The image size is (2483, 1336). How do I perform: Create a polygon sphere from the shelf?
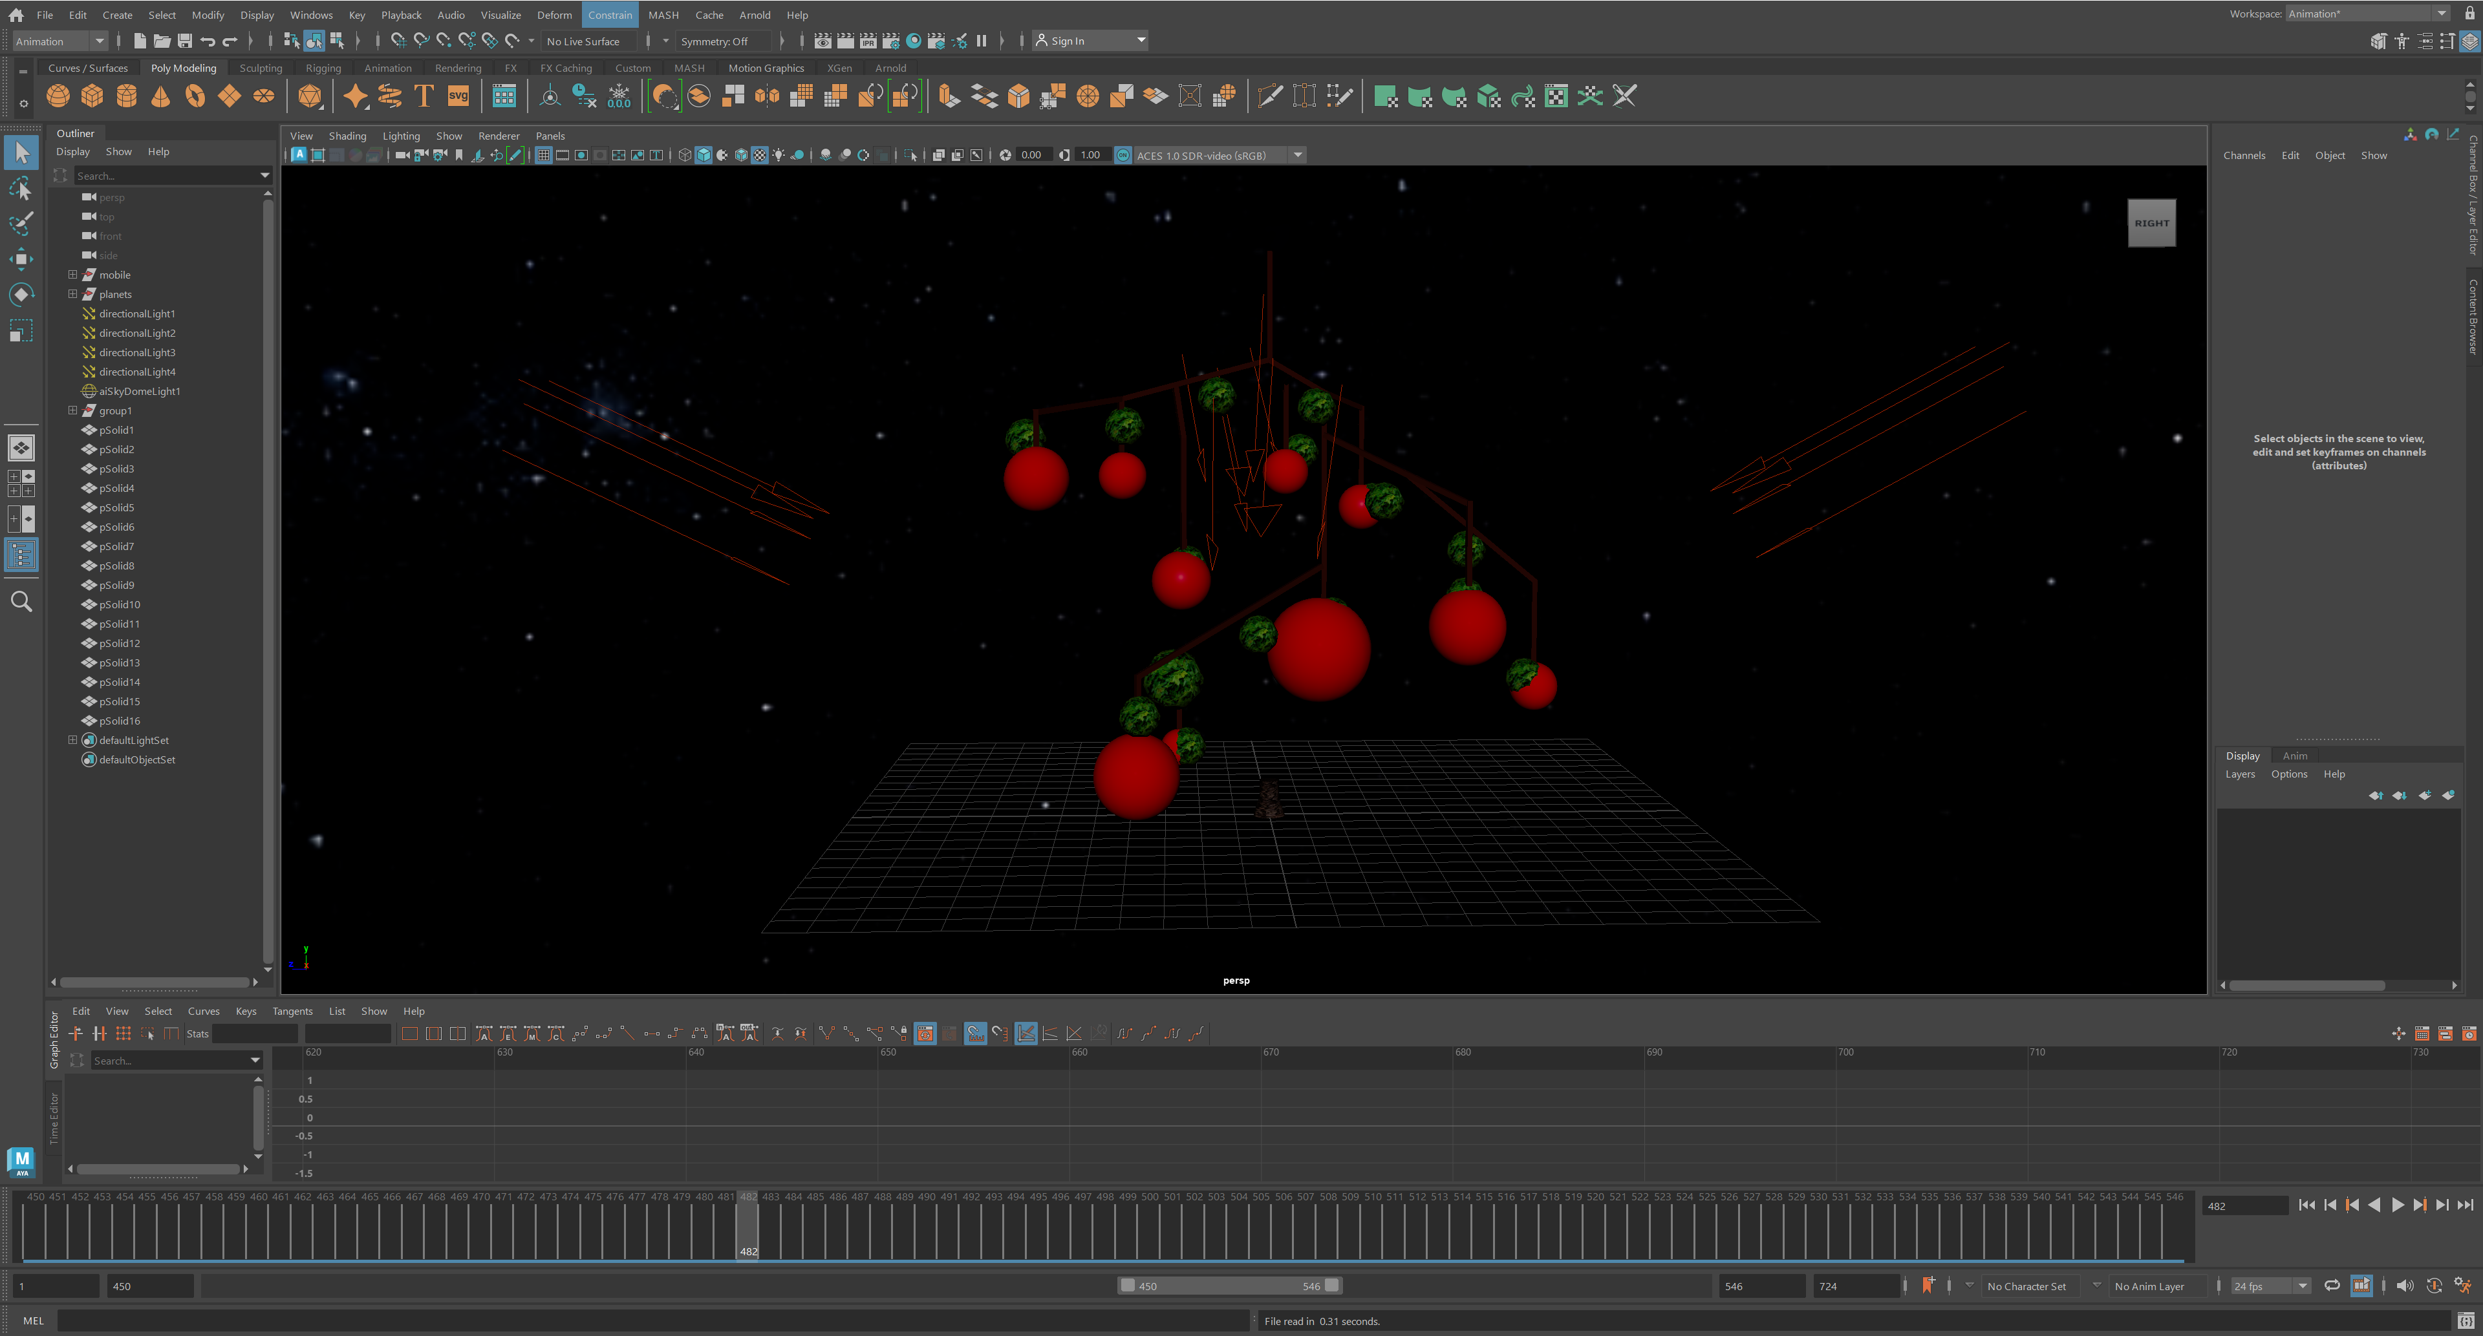[58, 96]
